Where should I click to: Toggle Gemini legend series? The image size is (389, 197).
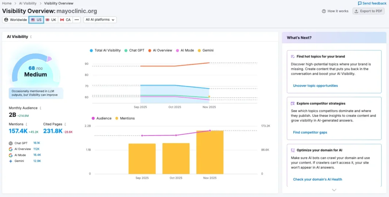[x=206, y=50]
